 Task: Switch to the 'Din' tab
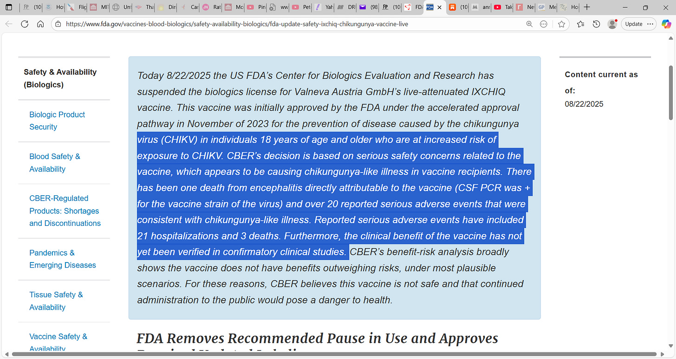(167, 7)
